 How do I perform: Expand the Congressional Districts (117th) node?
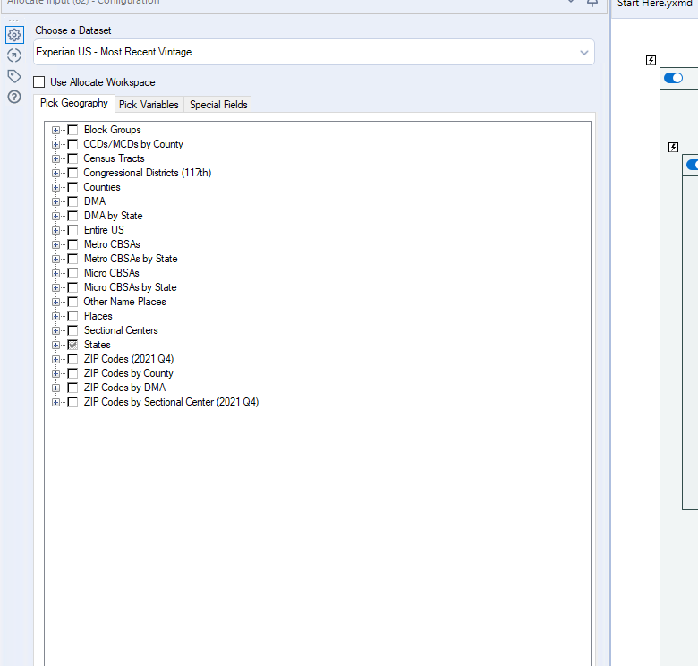point(55,173)
